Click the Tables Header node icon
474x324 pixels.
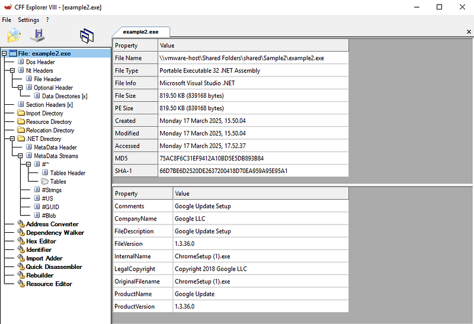pos(45,172)
